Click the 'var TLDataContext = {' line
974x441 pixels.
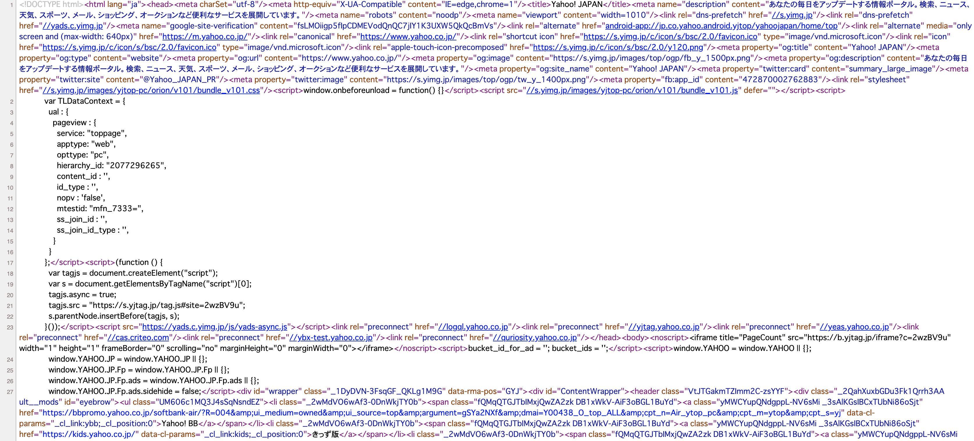[x=85, y=101]
